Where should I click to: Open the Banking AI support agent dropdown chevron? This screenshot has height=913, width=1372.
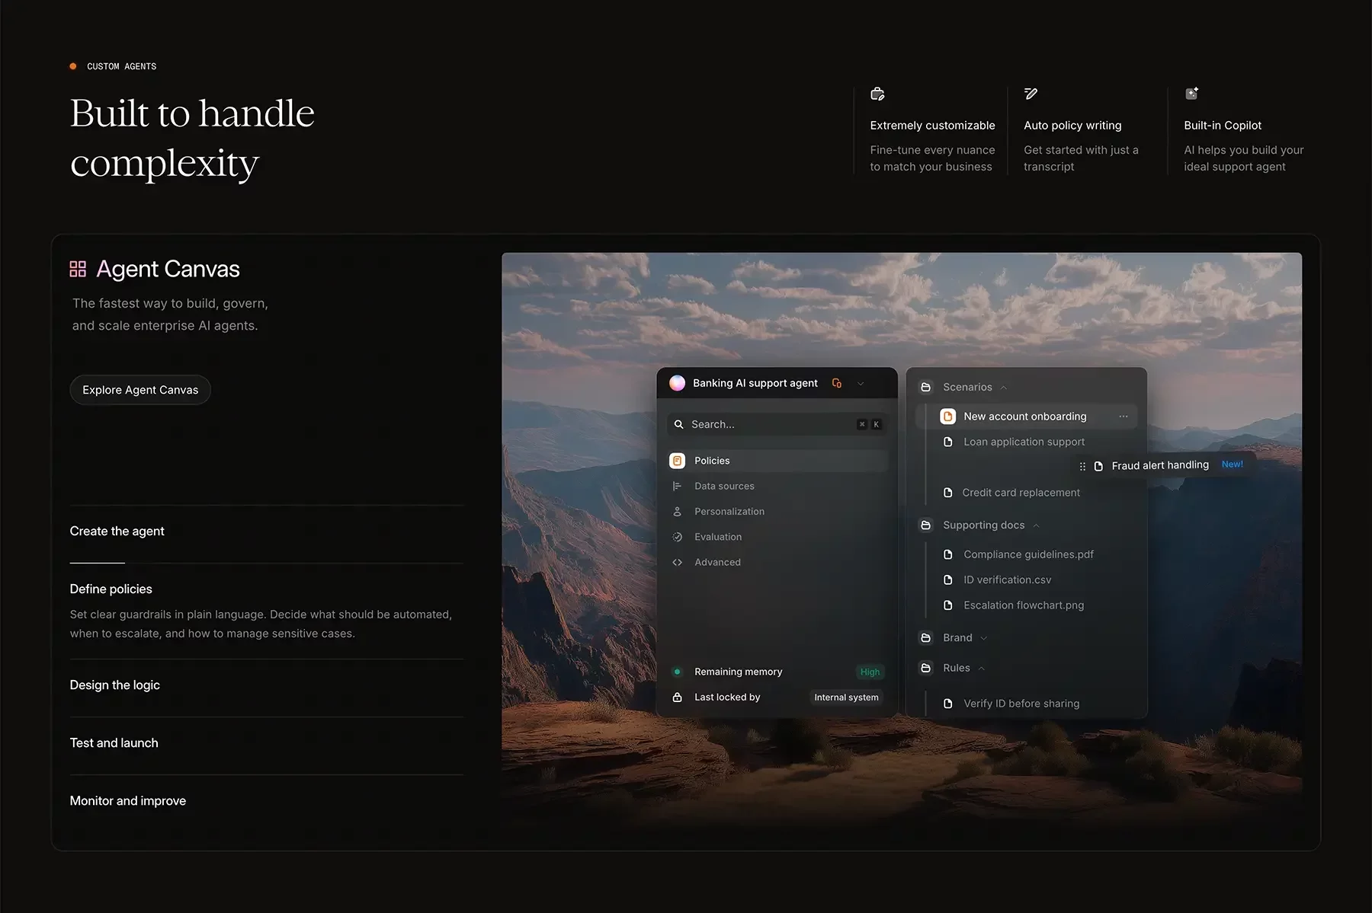click(x=861, y=384)
